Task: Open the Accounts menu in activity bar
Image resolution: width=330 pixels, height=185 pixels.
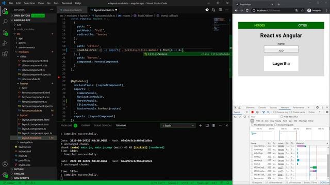Action: coord(5,164)
